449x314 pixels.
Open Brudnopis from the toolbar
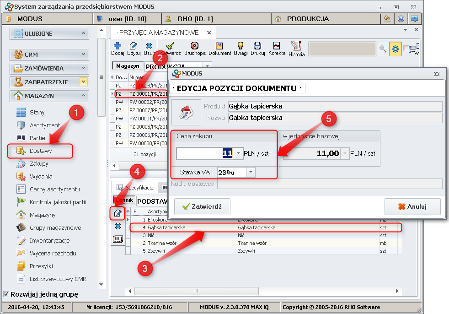[x=195, y=49]
